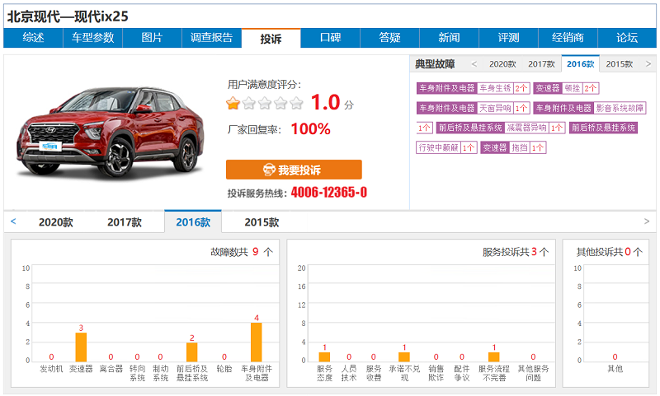Click the 承诺不兑现 bar in service chart
The height and width of the screenshot is (396, 660).
[x=404, y=357]
